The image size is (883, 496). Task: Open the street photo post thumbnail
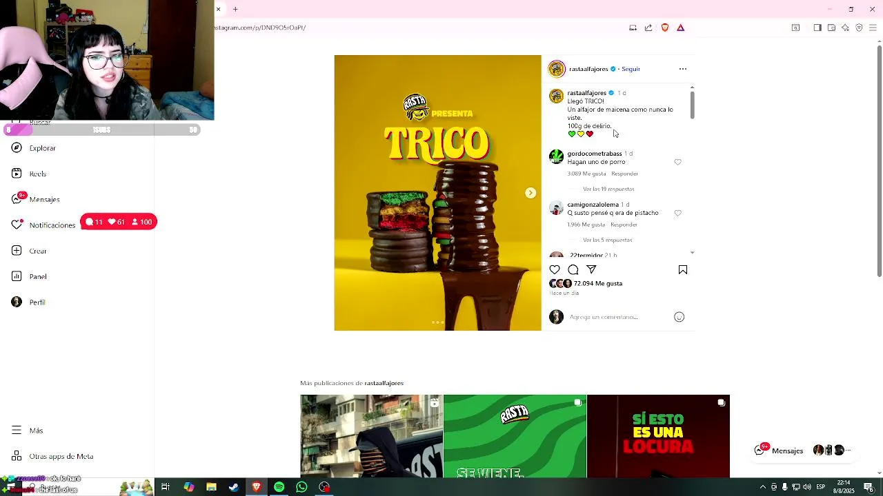[x=371, y=436]
